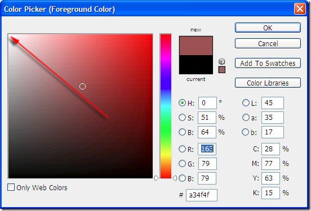Viewport: 311px width, 211px height.
Task: Click the blue B field showing 79
Action: [x=207, y=178]
